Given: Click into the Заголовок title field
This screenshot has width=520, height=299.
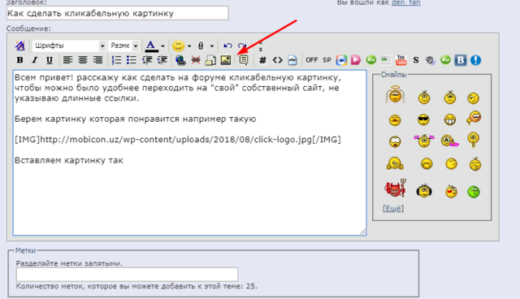Looking at the screenshot, I should 117,13.
